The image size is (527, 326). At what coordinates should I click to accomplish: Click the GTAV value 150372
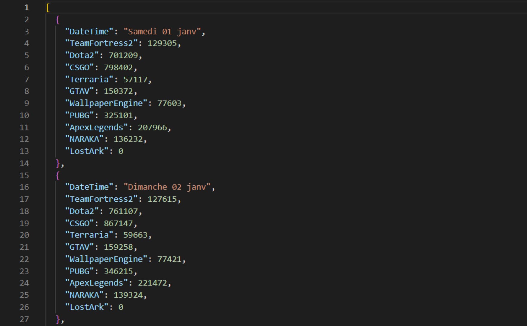pyautogui.click(x=118, y=91)
